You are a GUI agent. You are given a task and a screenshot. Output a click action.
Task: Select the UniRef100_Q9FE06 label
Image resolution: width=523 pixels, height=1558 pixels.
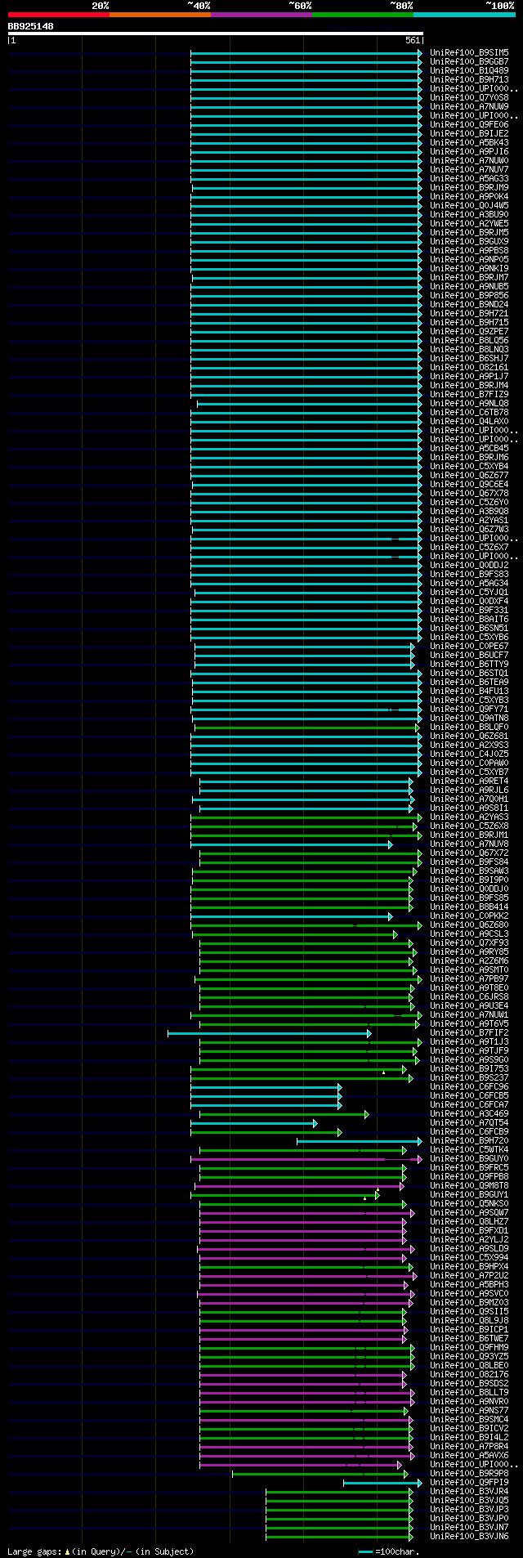pos(469,124)
